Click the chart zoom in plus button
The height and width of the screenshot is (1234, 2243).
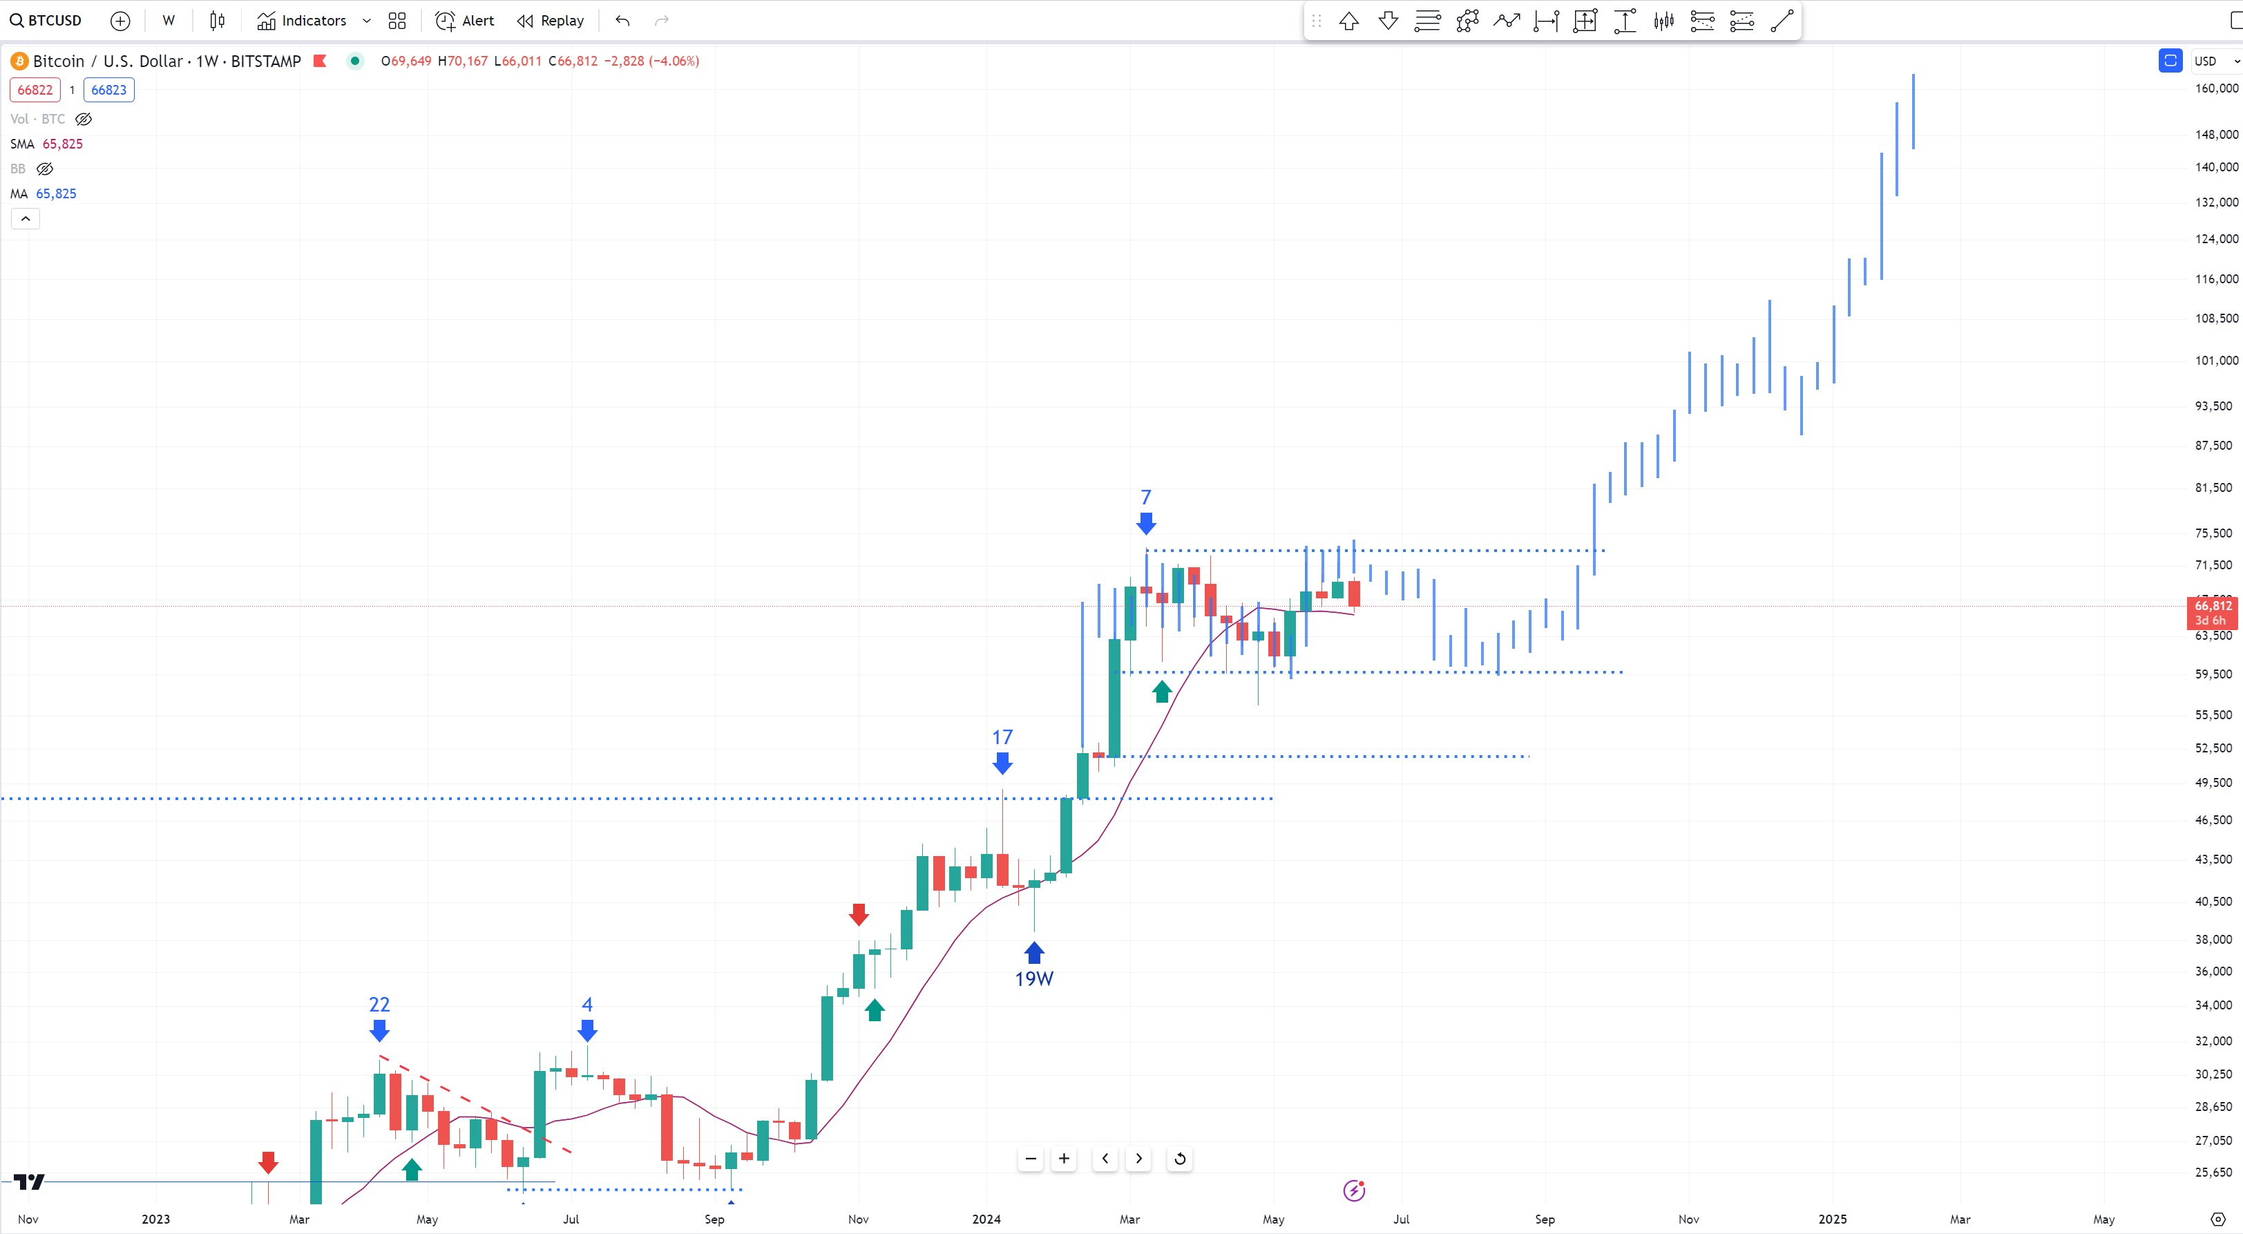[1063, 1158]
